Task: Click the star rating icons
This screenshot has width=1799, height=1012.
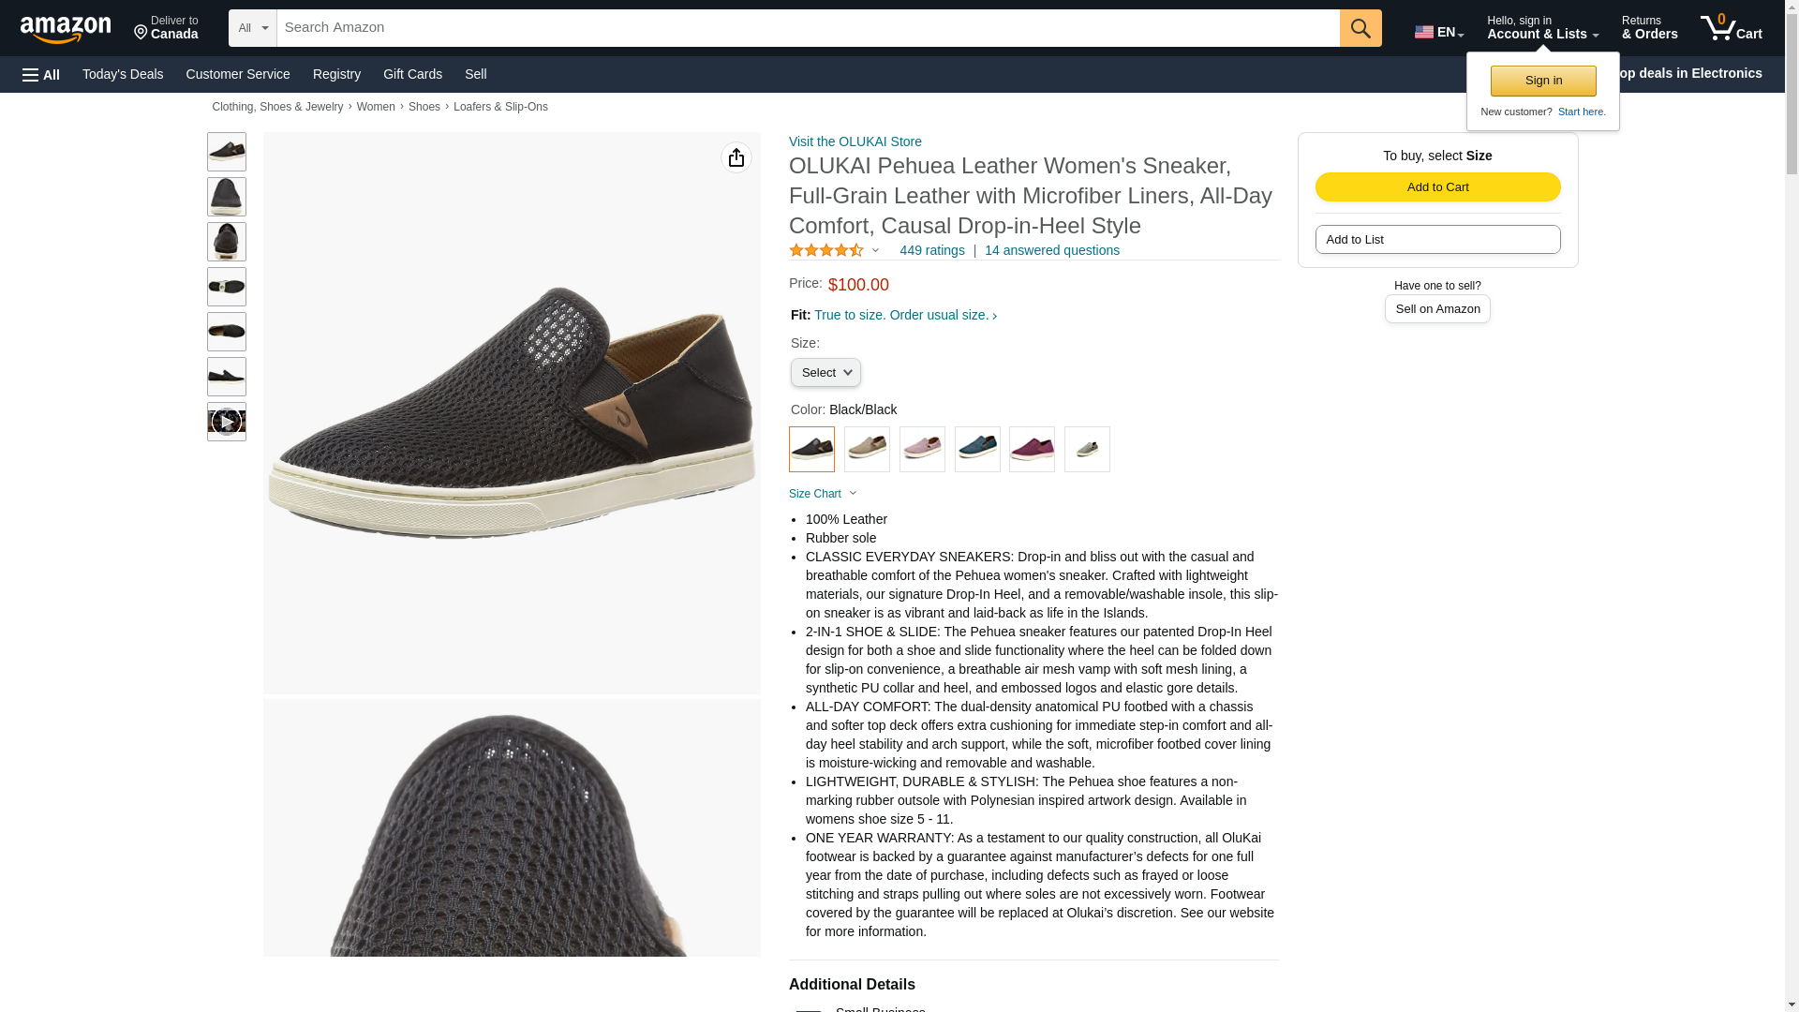Action: (826, 250)
